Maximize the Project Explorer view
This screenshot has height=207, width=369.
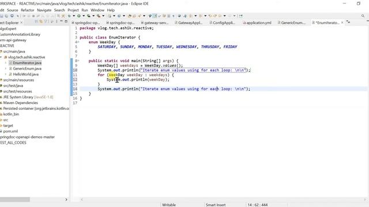66,21
